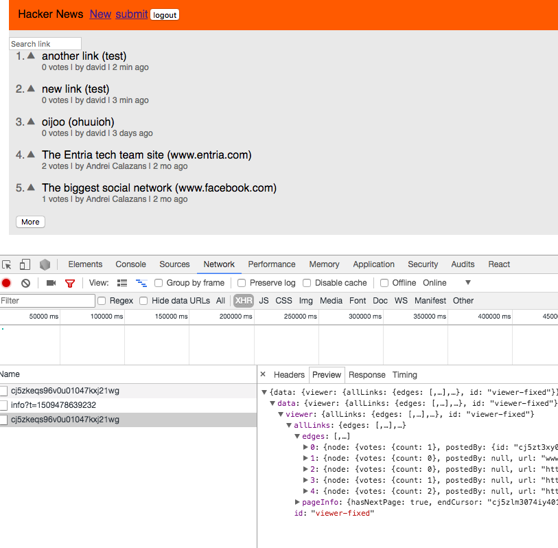Screen dimensions: 558x548
Task: Check Hide data URLs
Action: 143,301
